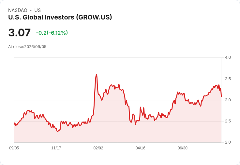Click the US market label
The height and width of the screenshot is (165, 240).
pyautogui.click(x=37, y=10)
